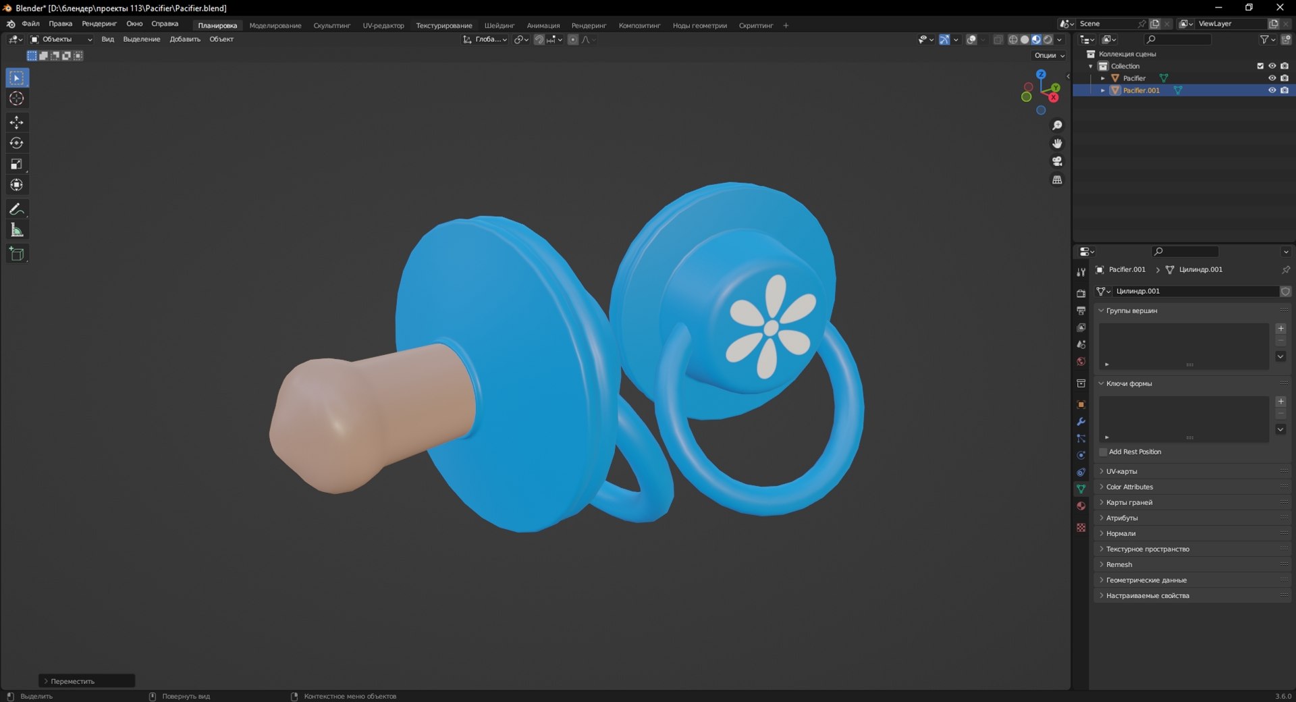Select the Annotate pencil tool
This screenshot has height=702, width=1296.
[17, 209]
